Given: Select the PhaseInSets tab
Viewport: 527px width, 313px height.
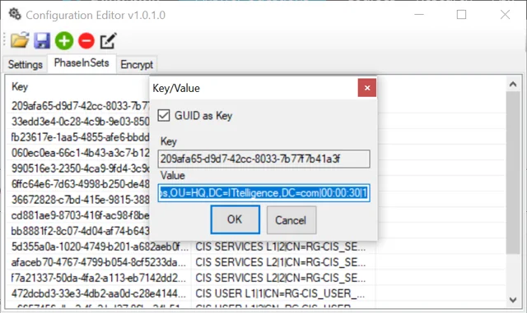Looking at the screenshot, I should coord(82,62).
